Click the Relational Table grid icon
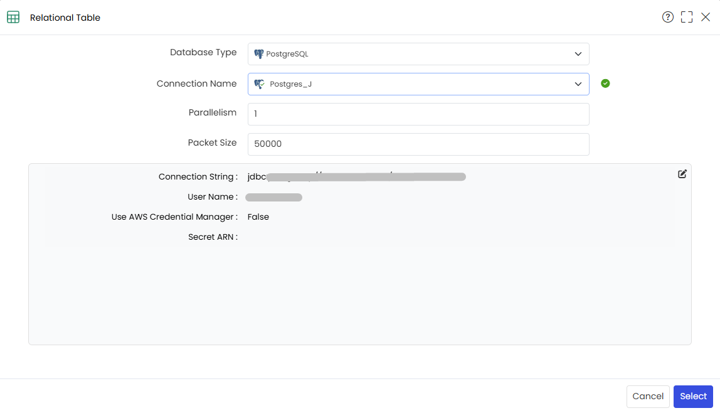Viewport: 720px width, 413px height. [13, 18]
